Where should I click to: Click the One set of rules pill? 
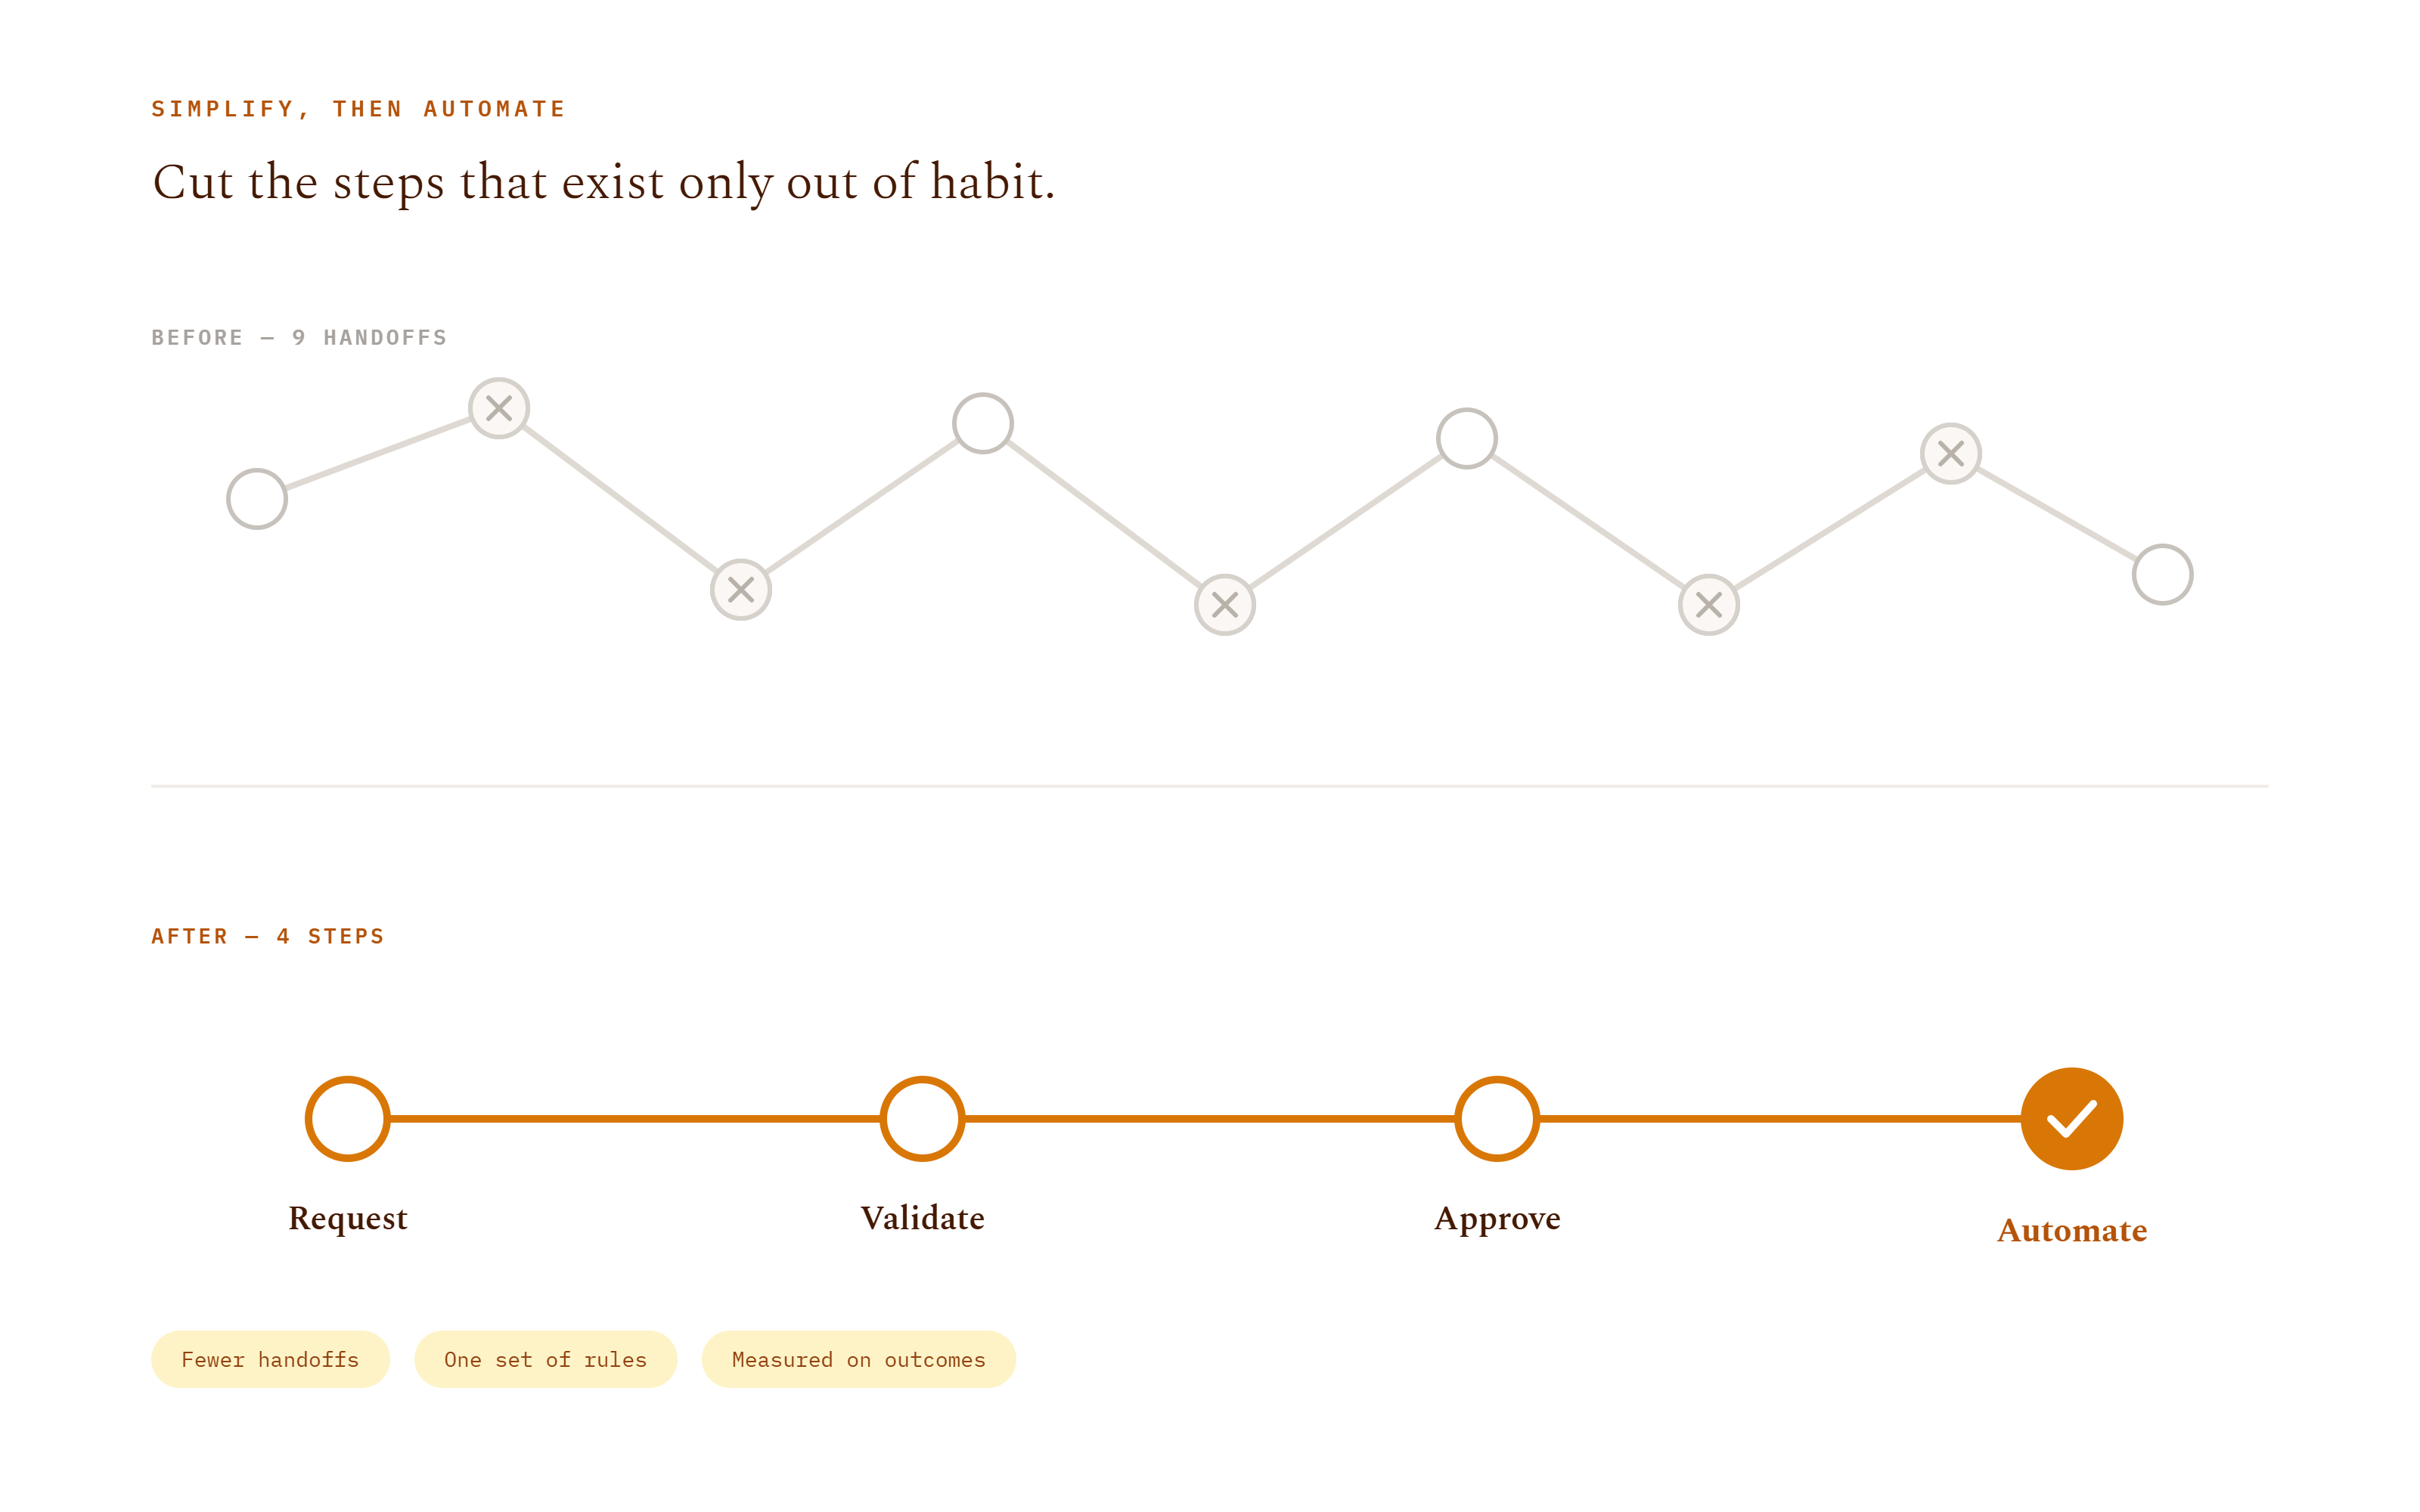click(545, 1359)
